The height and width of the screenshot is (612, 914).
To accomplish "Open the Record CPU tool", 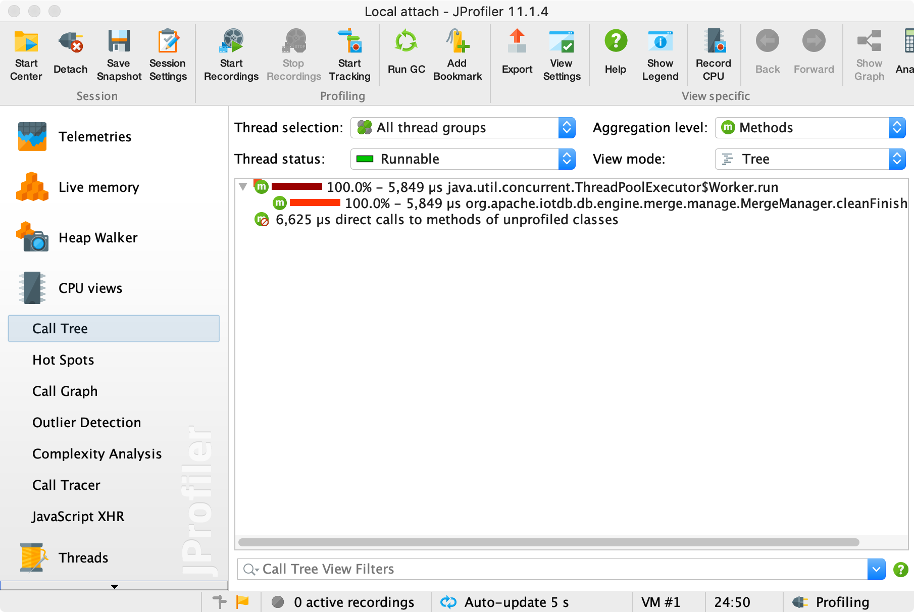I will pyautogui.click(x=714, y=53).
